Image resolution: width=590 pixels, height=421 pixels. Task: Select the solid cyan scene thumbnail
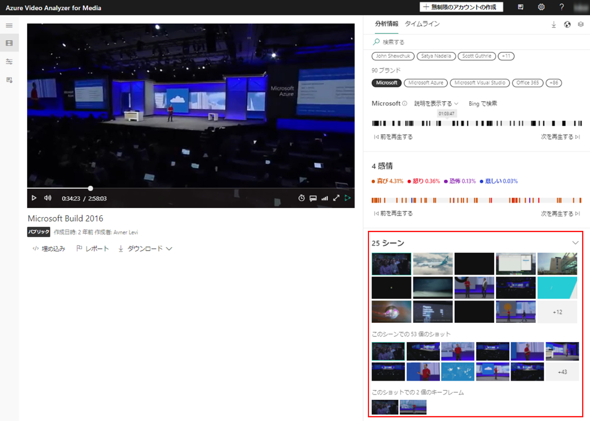point(557,288)
